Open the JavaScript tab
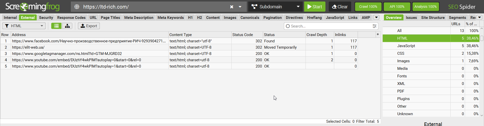Screen dimensions: 484x126 pos(335,17)
